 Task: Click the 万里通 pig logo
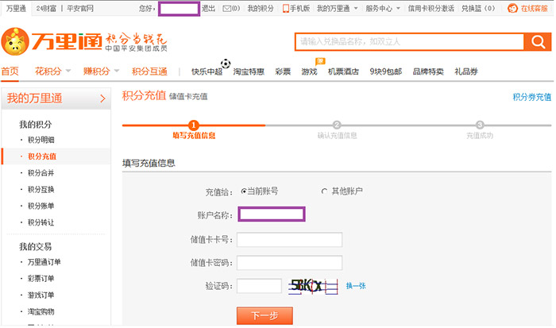coord(14,41)
